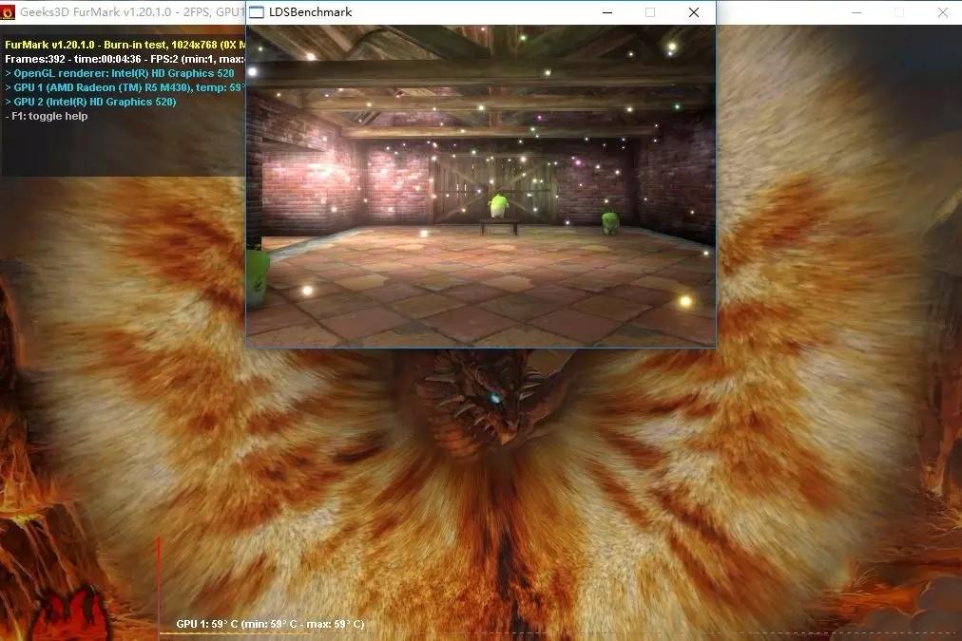Click the LDSBenchmark title bar text
This screenshot has height=641, width=962.
[x=313, y=12]
